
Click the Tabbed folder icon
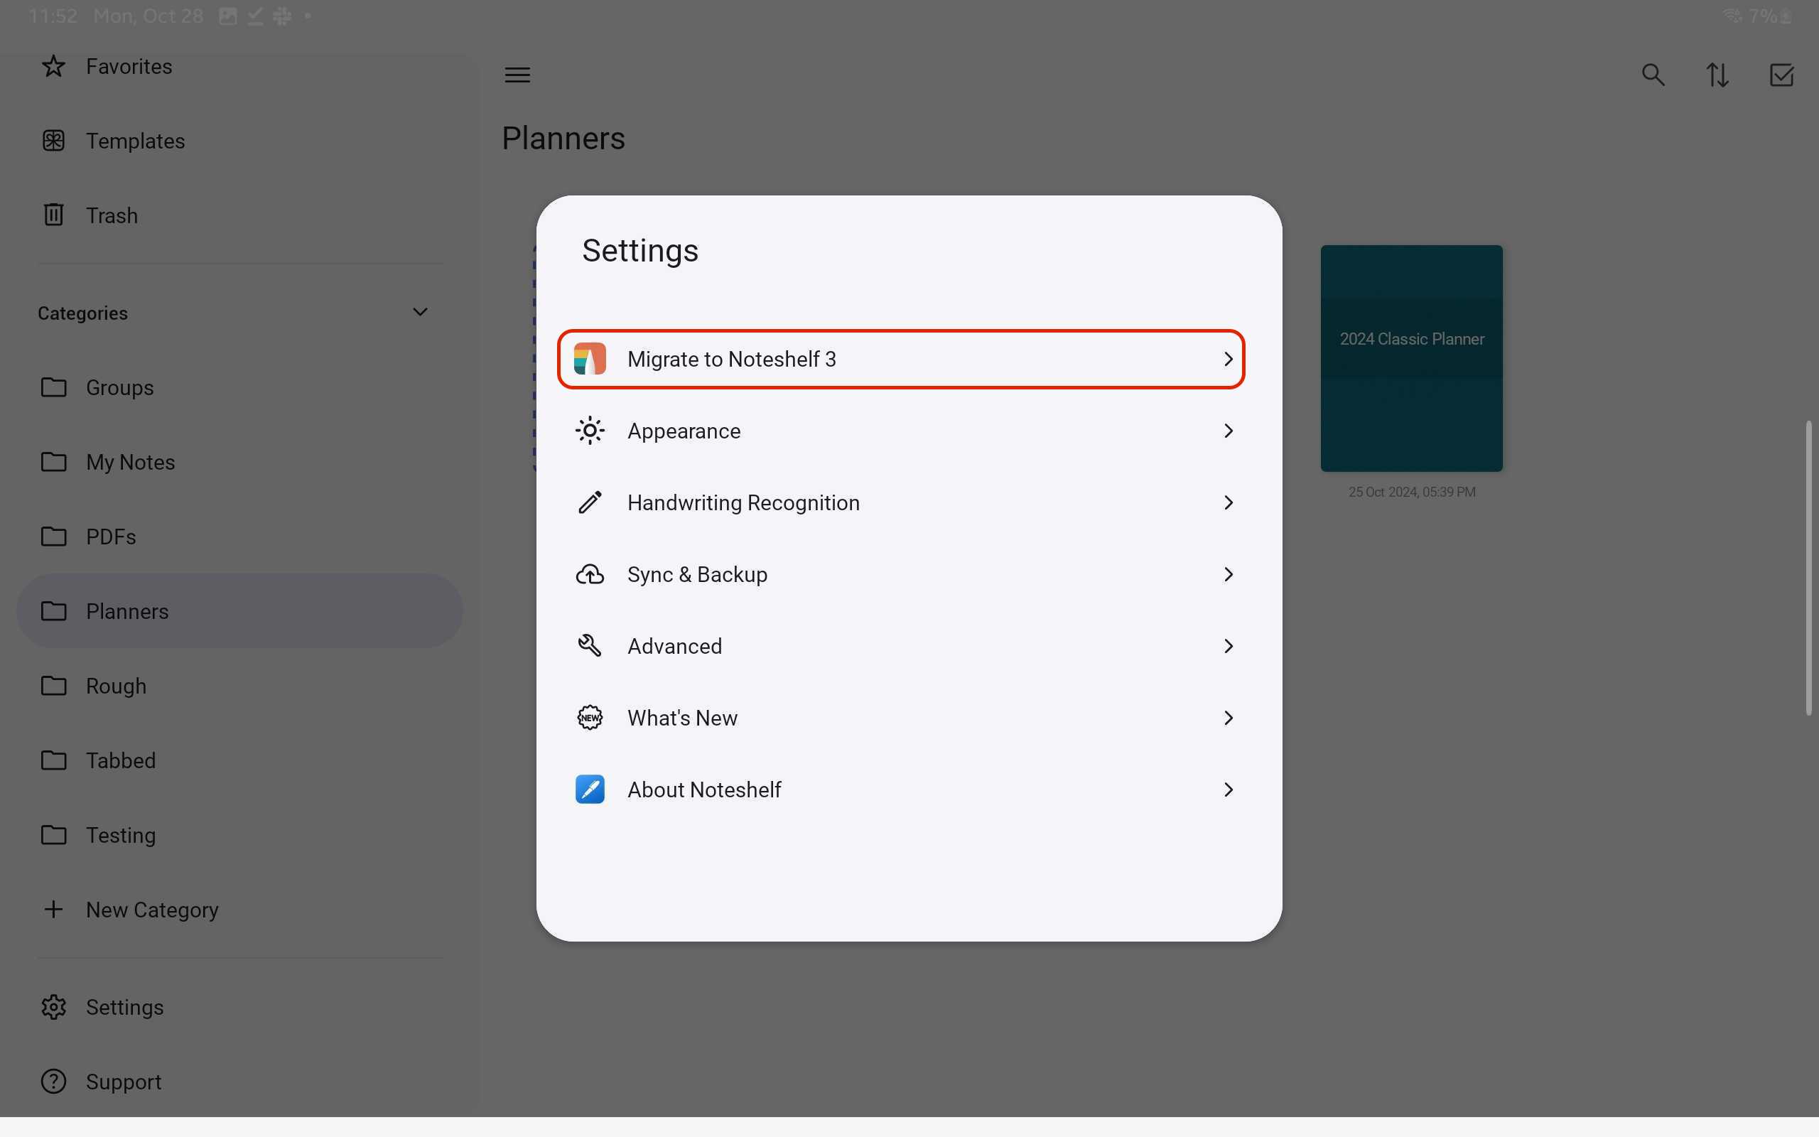[x=53, y=760]
